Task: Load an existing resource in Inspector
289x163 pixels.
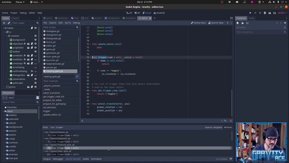Action: coord(242,23)
